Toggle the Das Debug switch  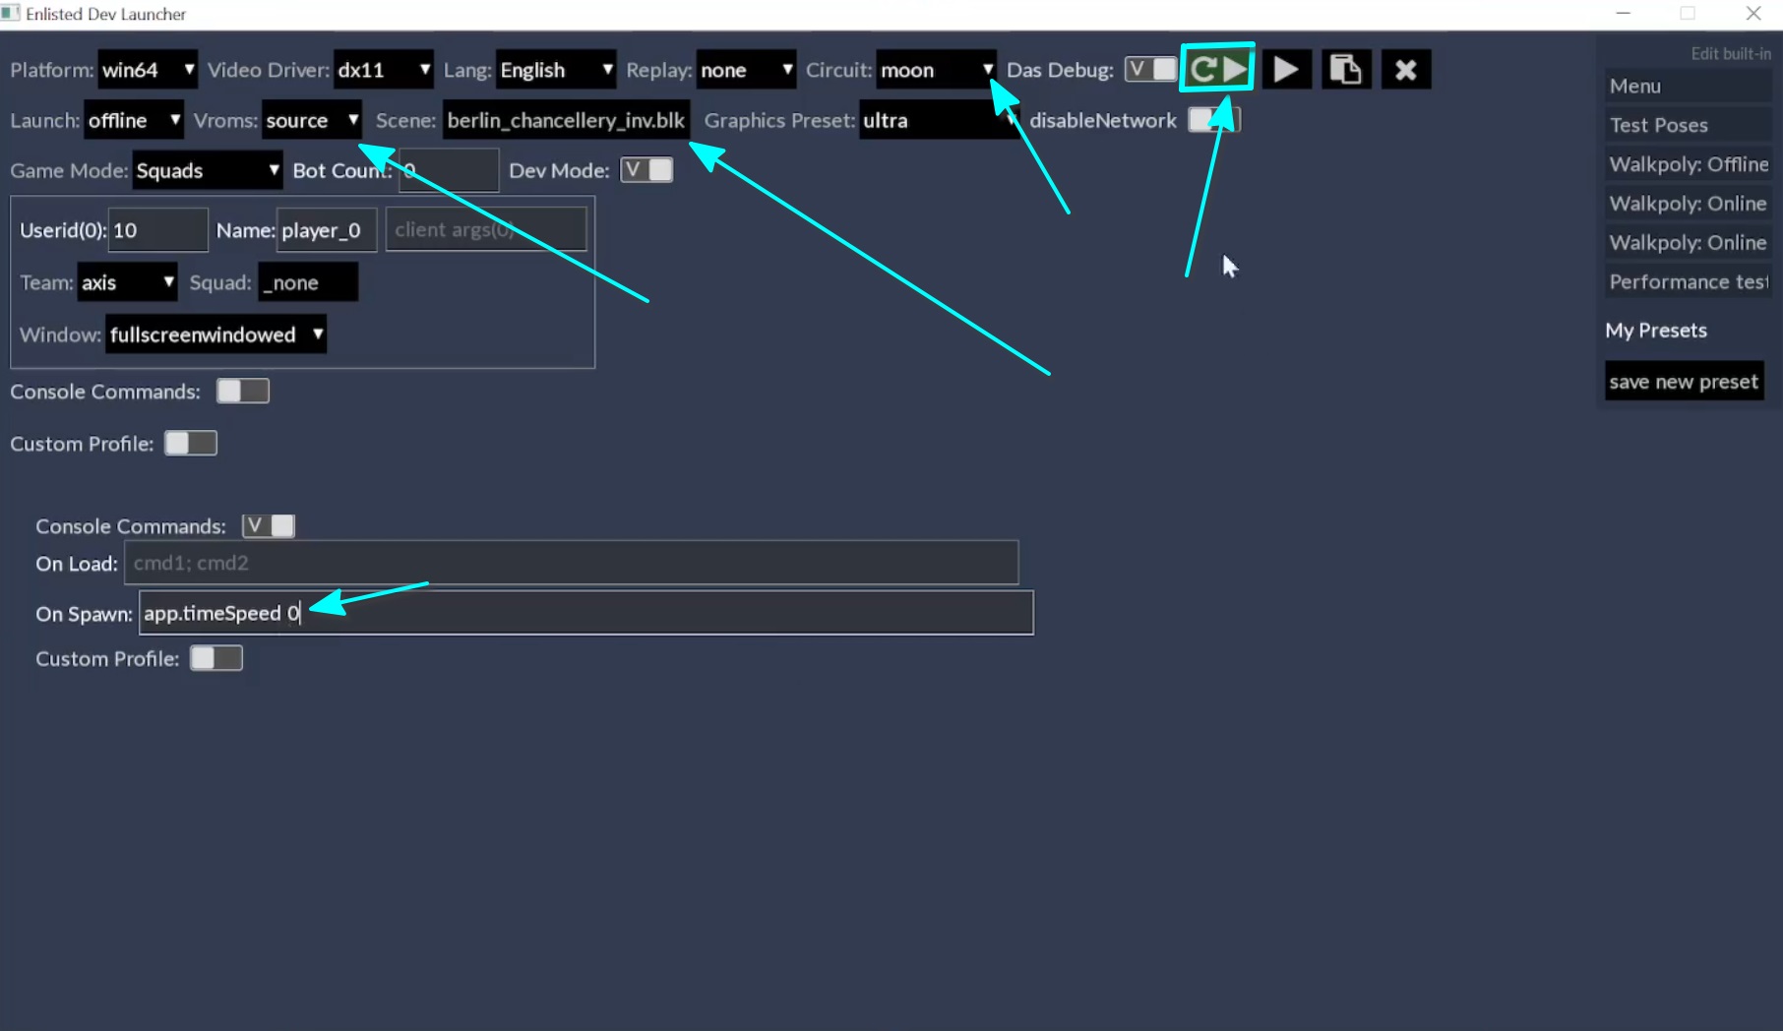click(x=1150, y=70)
